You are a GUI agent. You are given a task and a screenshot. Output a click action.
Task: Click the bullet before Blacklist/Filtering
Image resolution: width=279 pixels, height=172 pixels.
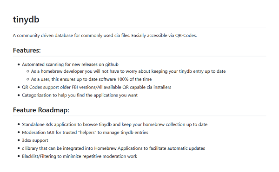point(19,156)
